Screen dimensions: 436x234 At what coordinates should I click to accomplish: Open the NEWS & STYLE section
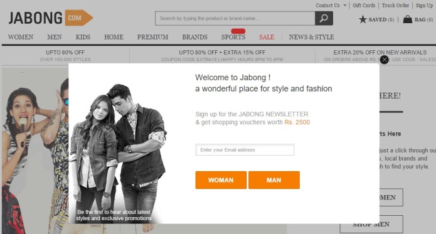coord(311,37)
